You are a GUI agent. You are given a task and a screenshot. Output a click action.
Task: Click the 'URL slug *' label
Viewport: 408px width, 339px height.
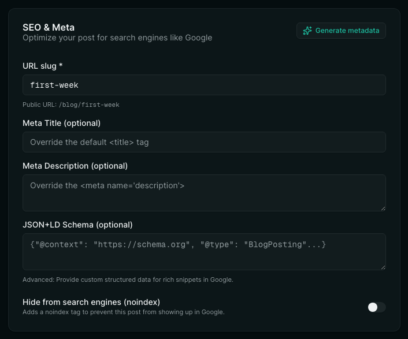(x=42, y=66)
